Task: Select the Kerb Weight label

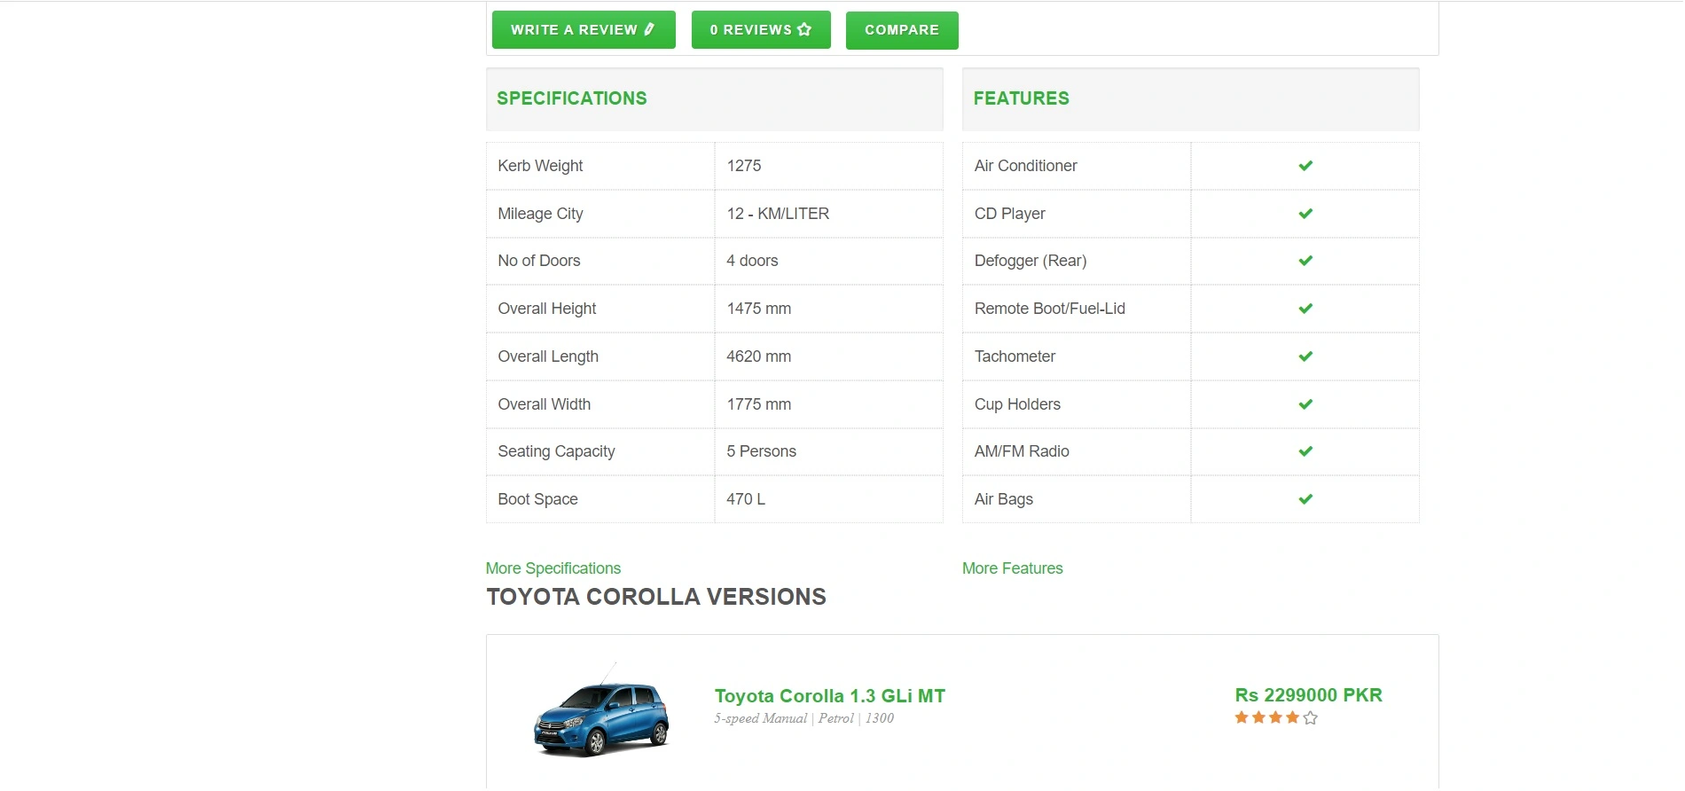Action: 540,166
